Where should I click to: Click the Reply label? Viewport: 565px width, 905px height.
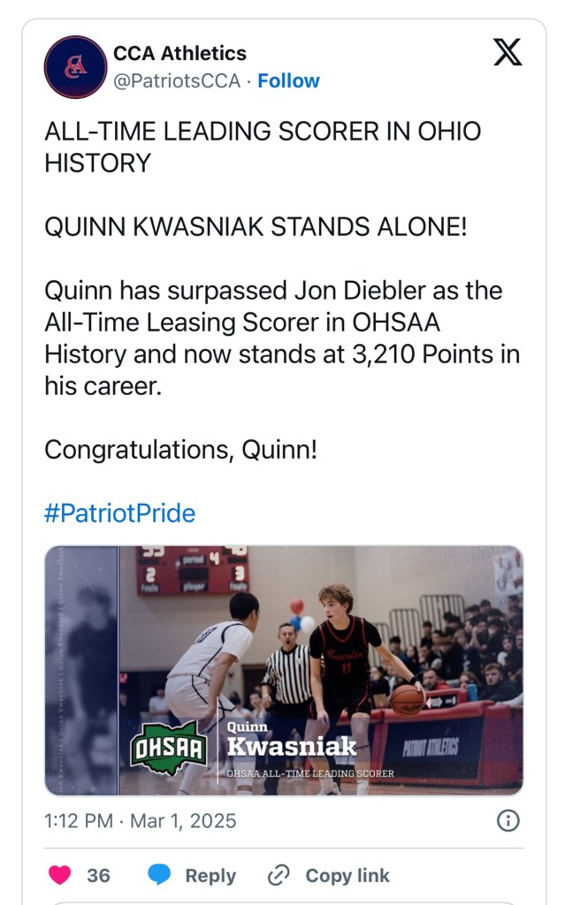(210, 875)
